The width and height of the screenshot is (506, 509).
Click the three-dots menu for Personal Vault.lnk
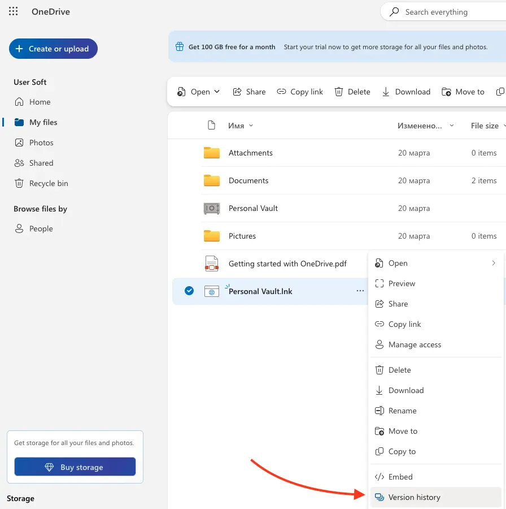point(360,291)
